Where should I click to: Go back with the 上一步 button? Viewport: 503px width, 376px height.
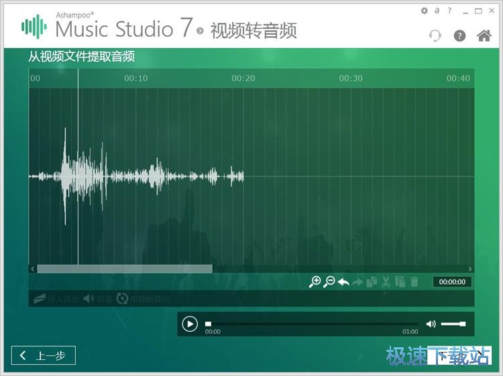(x=44, y=355)
